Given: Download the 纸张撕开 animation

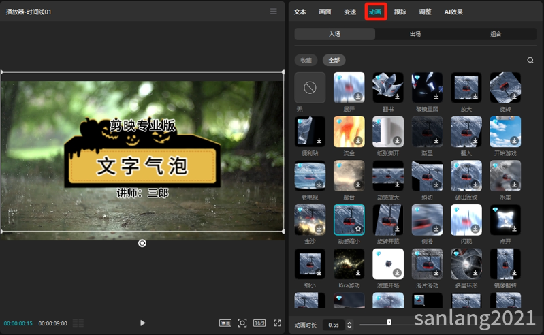Looking at the screenshot, I should point(397,140).
